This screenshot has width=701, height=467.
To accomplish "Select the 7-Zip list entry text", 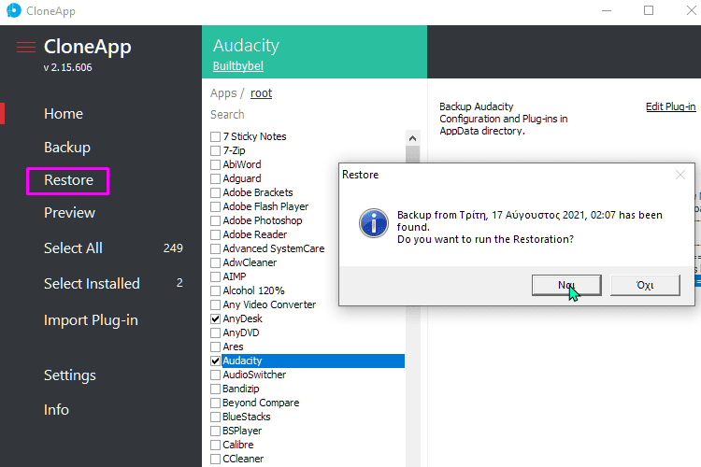I will pos(234,150).
